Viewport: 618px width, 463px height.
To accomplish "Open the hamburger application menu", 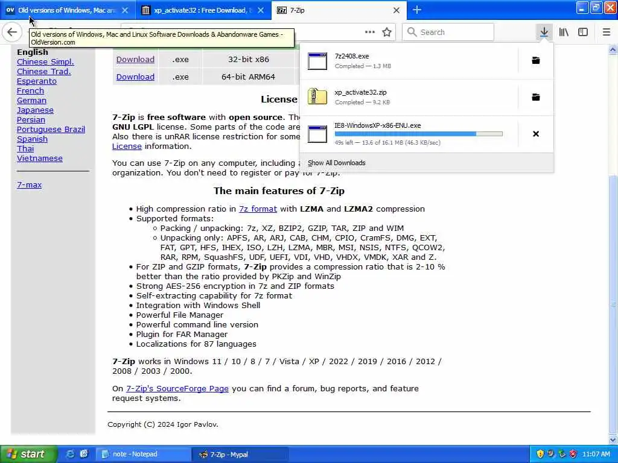I will (607, 32).
